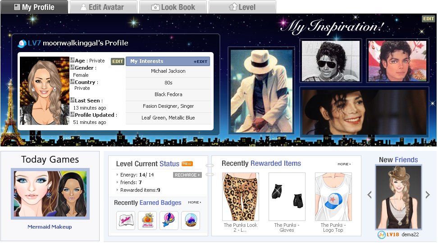Image resolution: width=438 pixels, height=243 pixels.
Task: Click the orange TV badge icon
Action: coord(147,221)
